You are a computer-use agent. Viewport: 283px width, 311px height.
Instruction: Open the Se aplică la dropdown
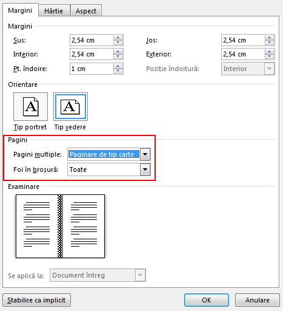(98, 275)
